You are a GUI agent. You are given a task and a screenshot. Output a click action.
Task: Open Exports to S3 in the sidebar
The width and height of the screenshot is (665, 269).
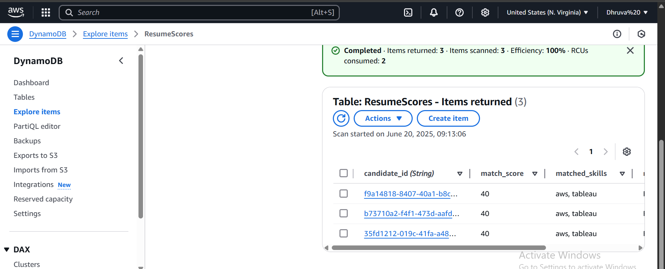point(35,155)
